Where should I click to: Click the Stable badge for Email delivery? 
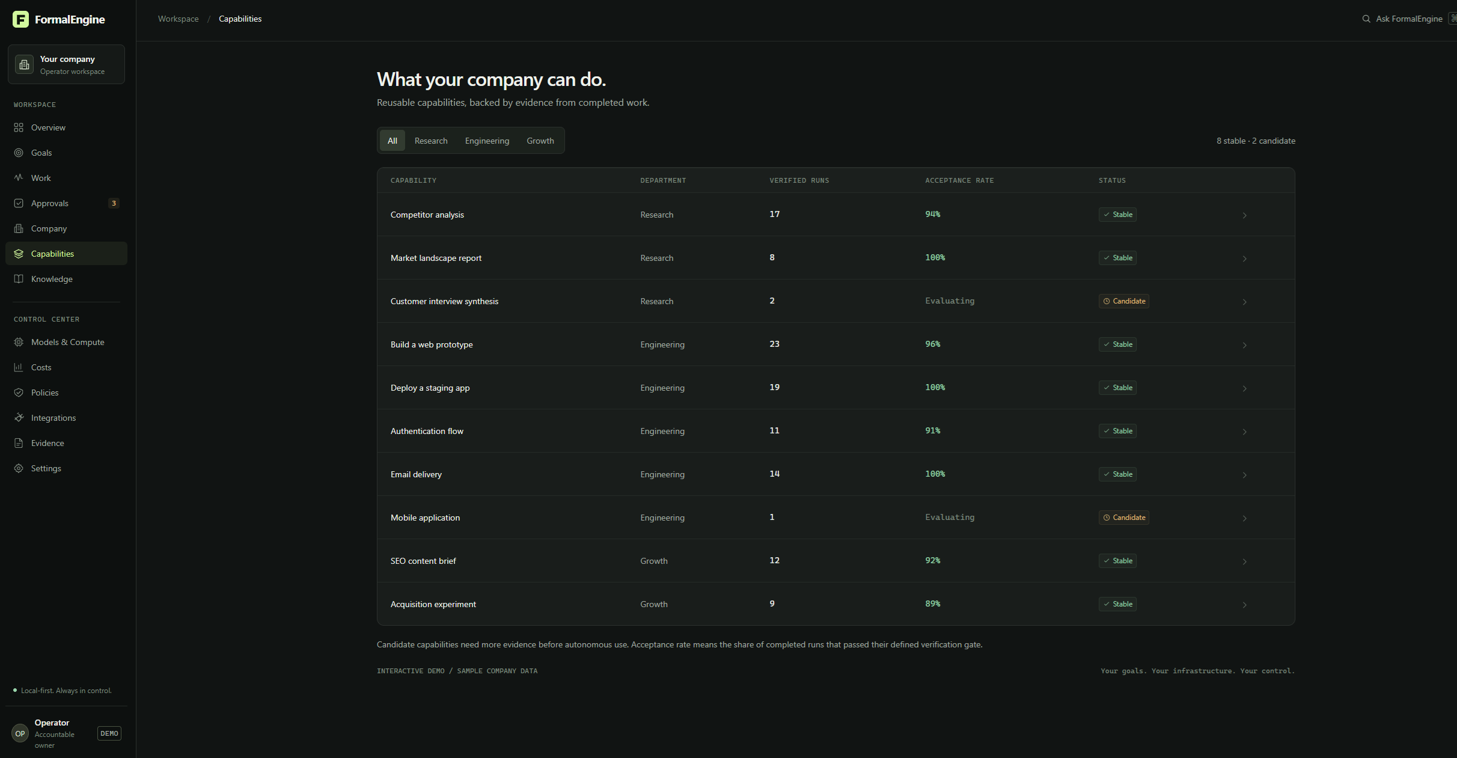click(1117, 474)
